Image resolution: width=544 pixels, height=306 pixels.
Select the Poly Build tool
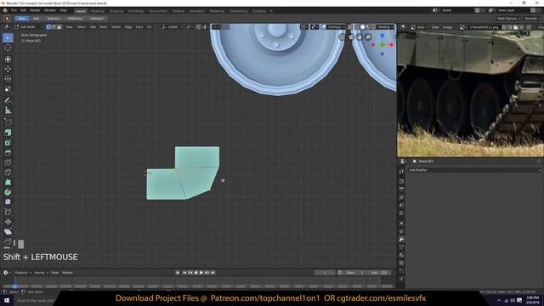pyautogui.click(x=8, y=183)
